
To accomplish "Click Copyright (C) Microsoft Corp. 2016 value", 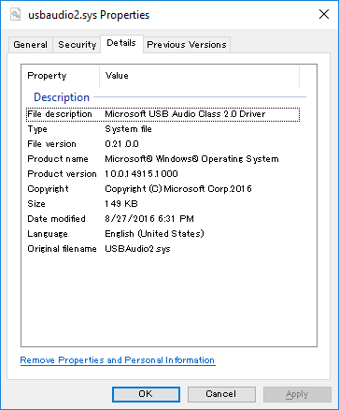I will 178,189.
